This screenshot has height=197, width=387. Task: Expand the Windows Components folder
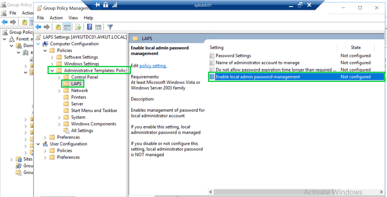[60, 124]
